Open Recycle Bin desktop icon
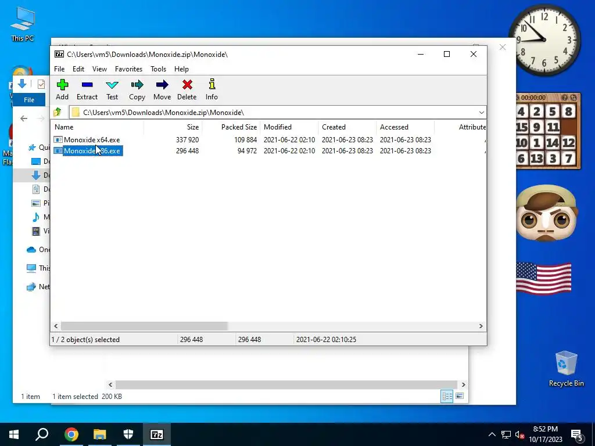Screen dimensions: 595x446 566,369
